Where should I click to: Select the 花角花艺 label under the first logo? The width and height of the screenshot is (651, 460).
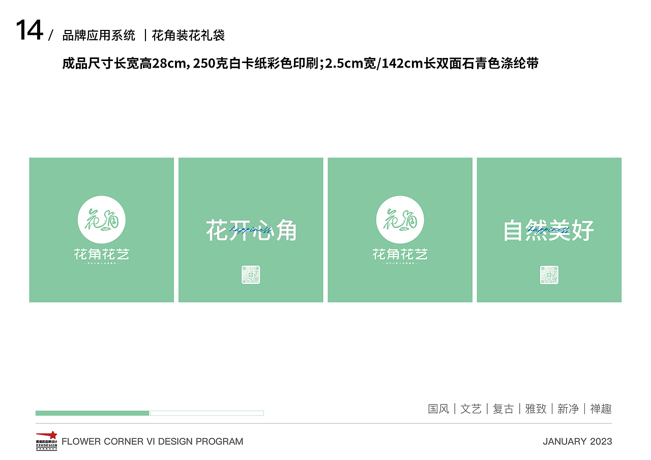[x=102, y=254]
